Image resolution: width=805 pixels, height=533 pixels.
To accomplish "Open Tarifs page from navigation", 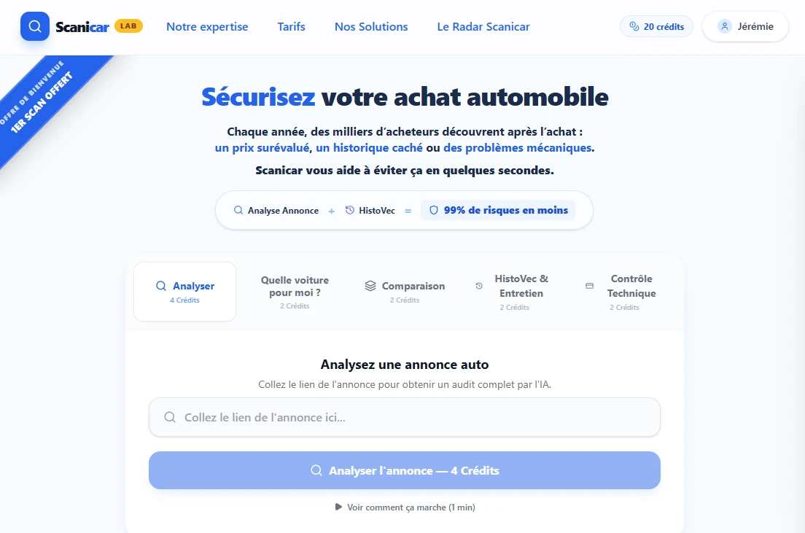I will coord(291,26).
